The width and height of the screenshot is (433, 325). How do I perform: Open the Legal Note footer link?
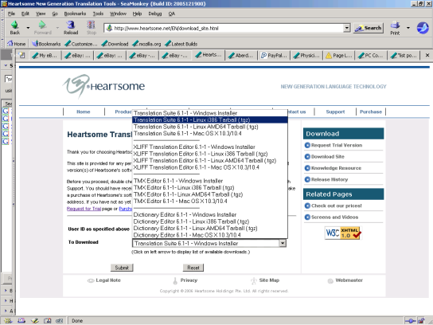(108, 280)
